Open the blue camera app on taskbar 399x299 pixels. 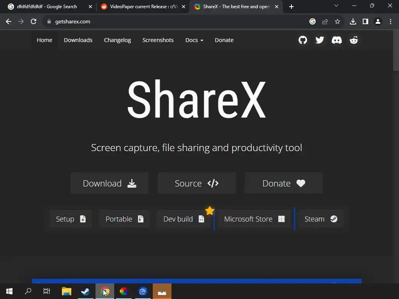(x=143, y=291)
